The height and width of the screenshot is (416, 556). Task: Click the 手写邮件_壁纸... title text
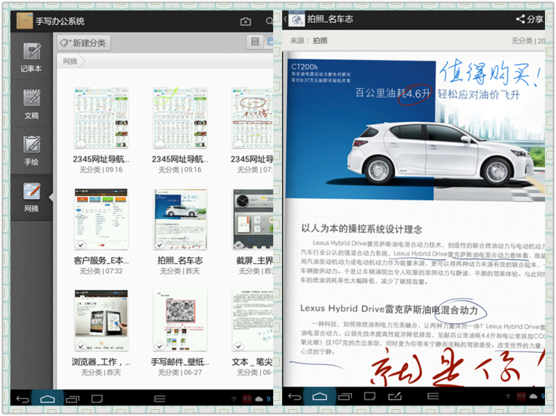tap(180, 362)
